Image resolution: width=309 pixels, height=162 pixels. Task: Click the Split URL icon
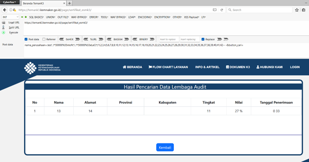[4, 27]
